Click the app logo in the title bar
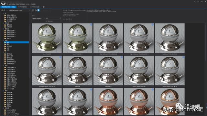207x116 pixels. [x=3, y=3]
